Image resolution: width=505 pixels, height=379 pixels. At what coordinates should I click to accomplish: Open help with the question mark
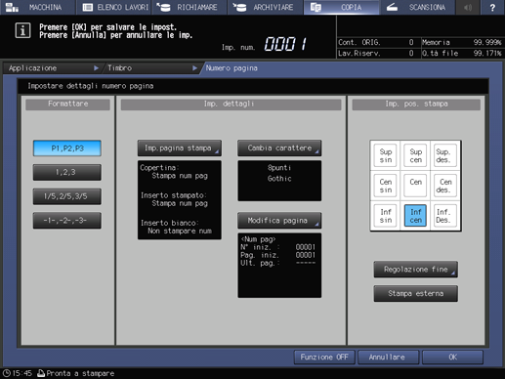click(x=492, y=7)
